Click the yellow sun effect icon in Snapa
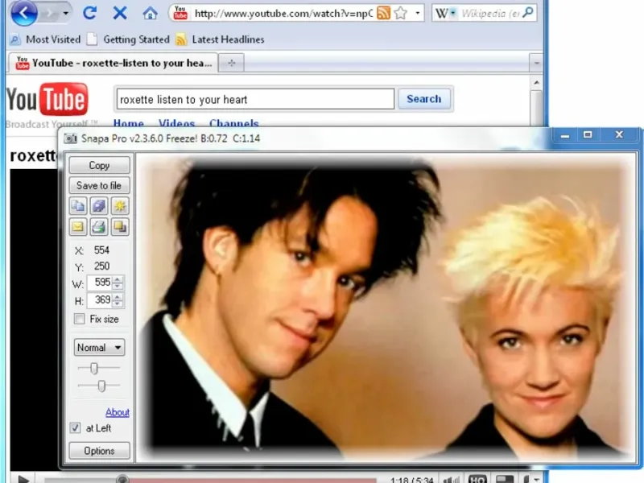 click(120, 206)
